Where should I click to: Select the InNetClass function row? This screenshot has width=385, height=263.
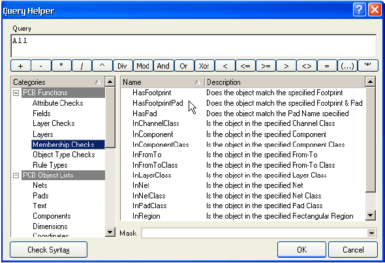point(243,196)
